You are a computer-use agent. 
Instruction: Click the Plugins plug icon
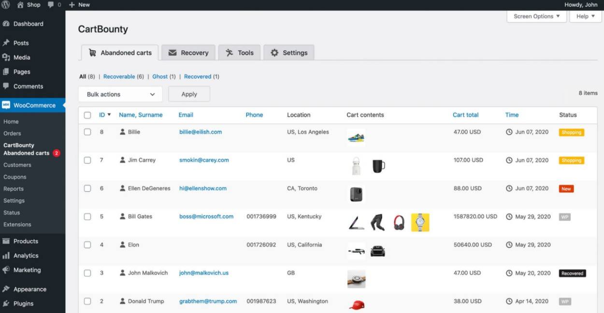(6, 303)
